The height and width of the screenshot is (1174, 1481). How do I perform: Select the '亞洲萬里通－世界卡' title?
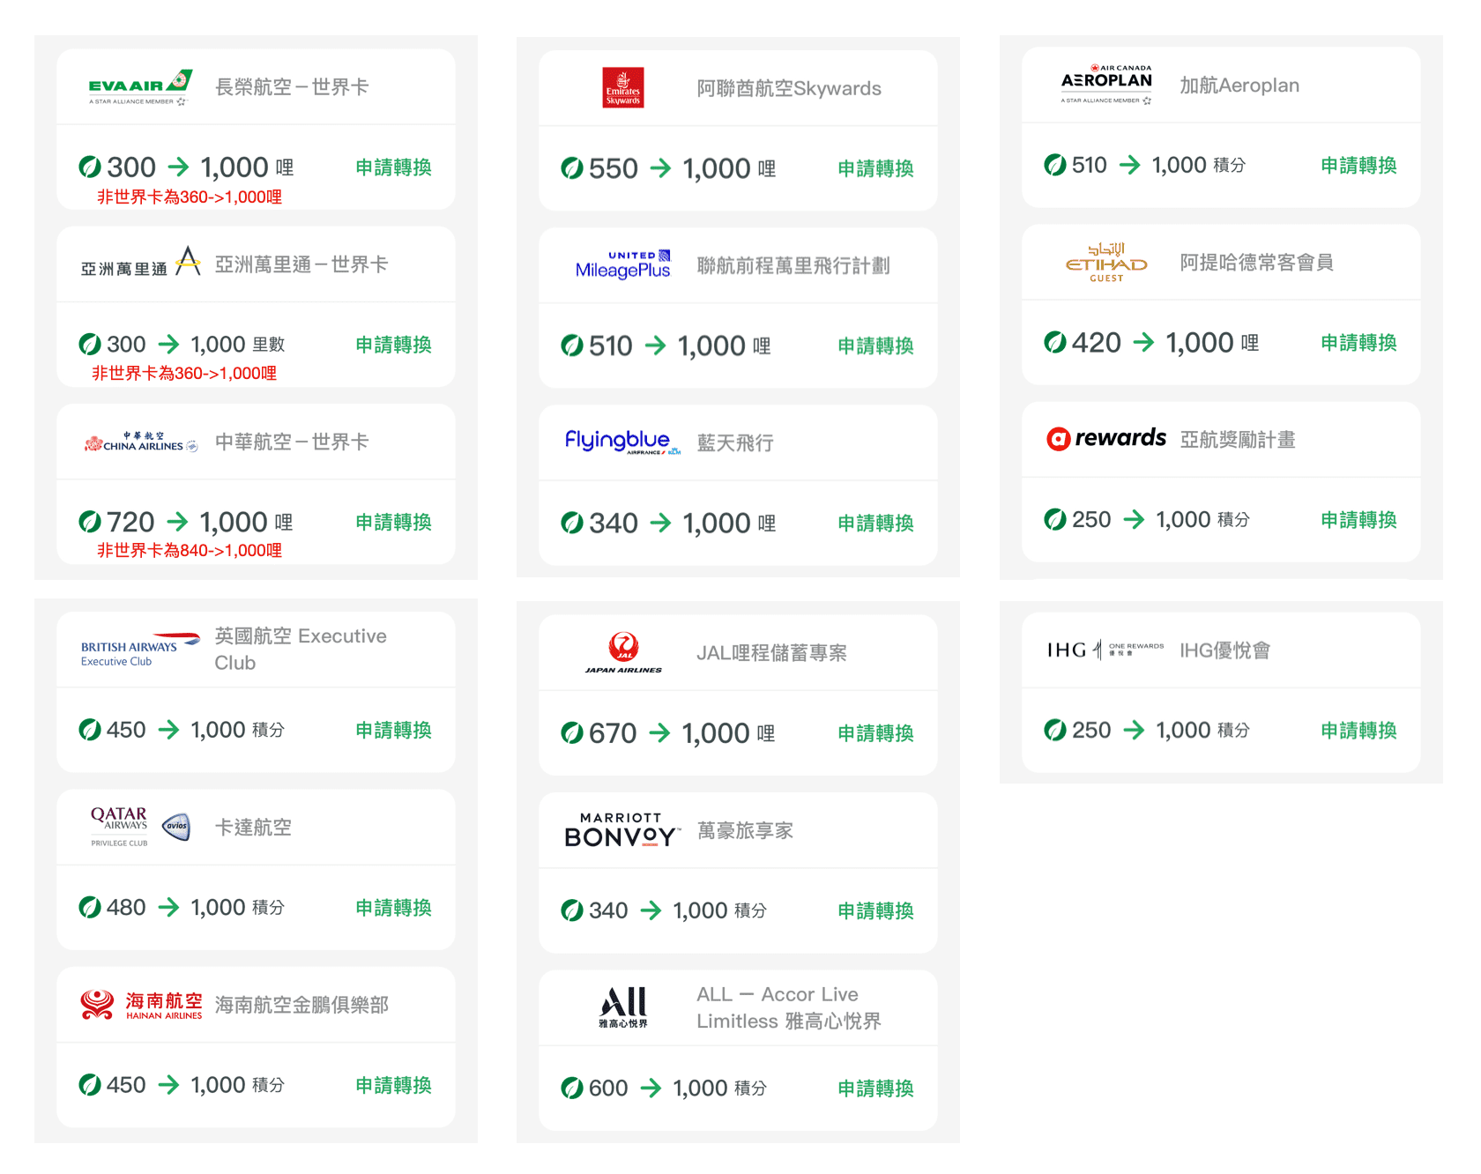click(x=301, y=264)
